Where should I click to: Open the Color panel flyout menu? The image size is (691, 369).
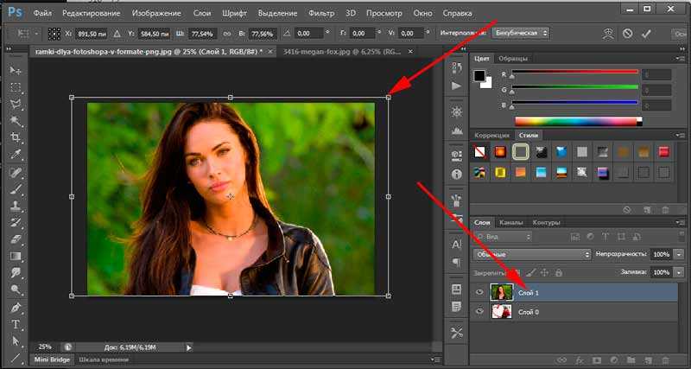point(680,58)
